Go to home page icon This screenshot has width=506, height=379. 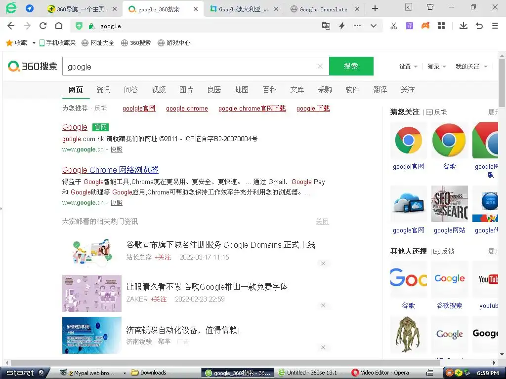coord(59,26)
